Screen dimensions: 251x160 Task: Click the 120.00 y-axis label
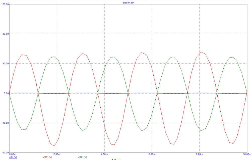tap(5, 4)
